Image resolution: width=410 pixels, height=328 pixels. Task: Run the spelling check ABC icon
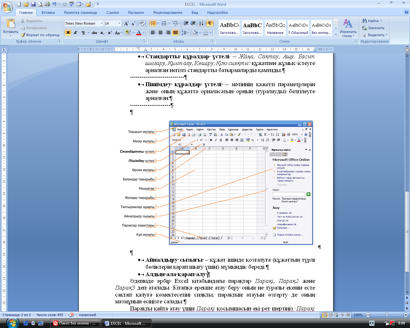71,4
